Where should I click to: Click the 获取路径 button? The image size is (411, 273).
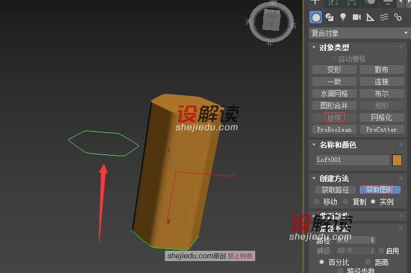point(335,190)
